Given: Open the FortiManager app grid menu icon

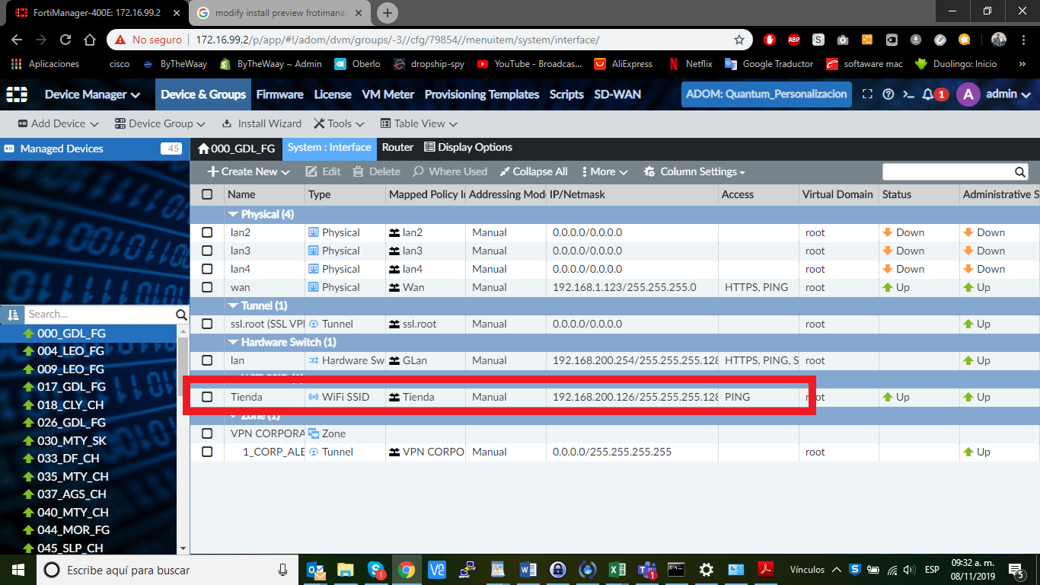Looking at the screenshot, I should pyautogui.click(x=17, y=94).
